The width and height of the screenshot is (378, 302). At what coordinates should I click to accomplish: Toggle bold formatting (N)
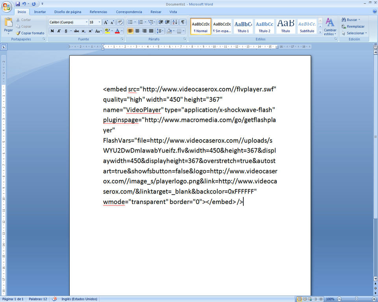click(52, 31)
